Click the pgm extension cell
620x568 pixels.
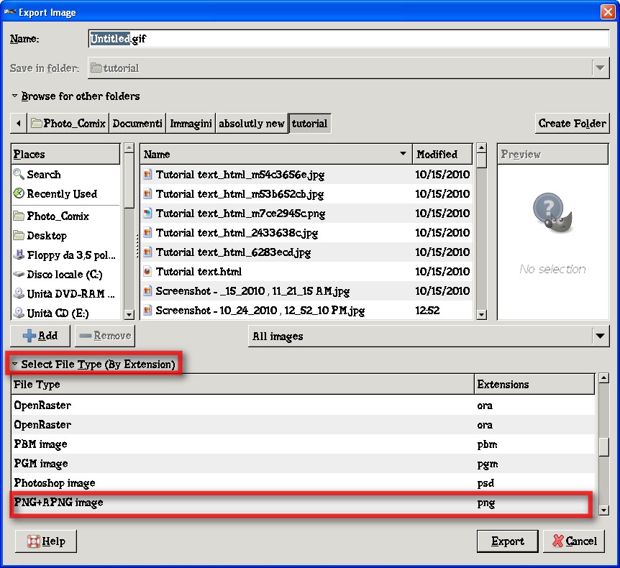click(487, 464)
